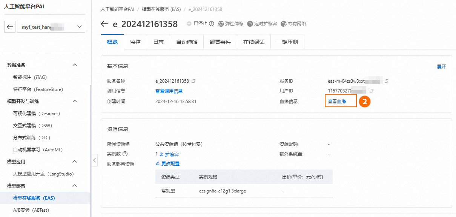Click the ecs.gn6e-c12g1.3xlarge instance spec cell
The image size is (456, 217).
tap(223, 191)
